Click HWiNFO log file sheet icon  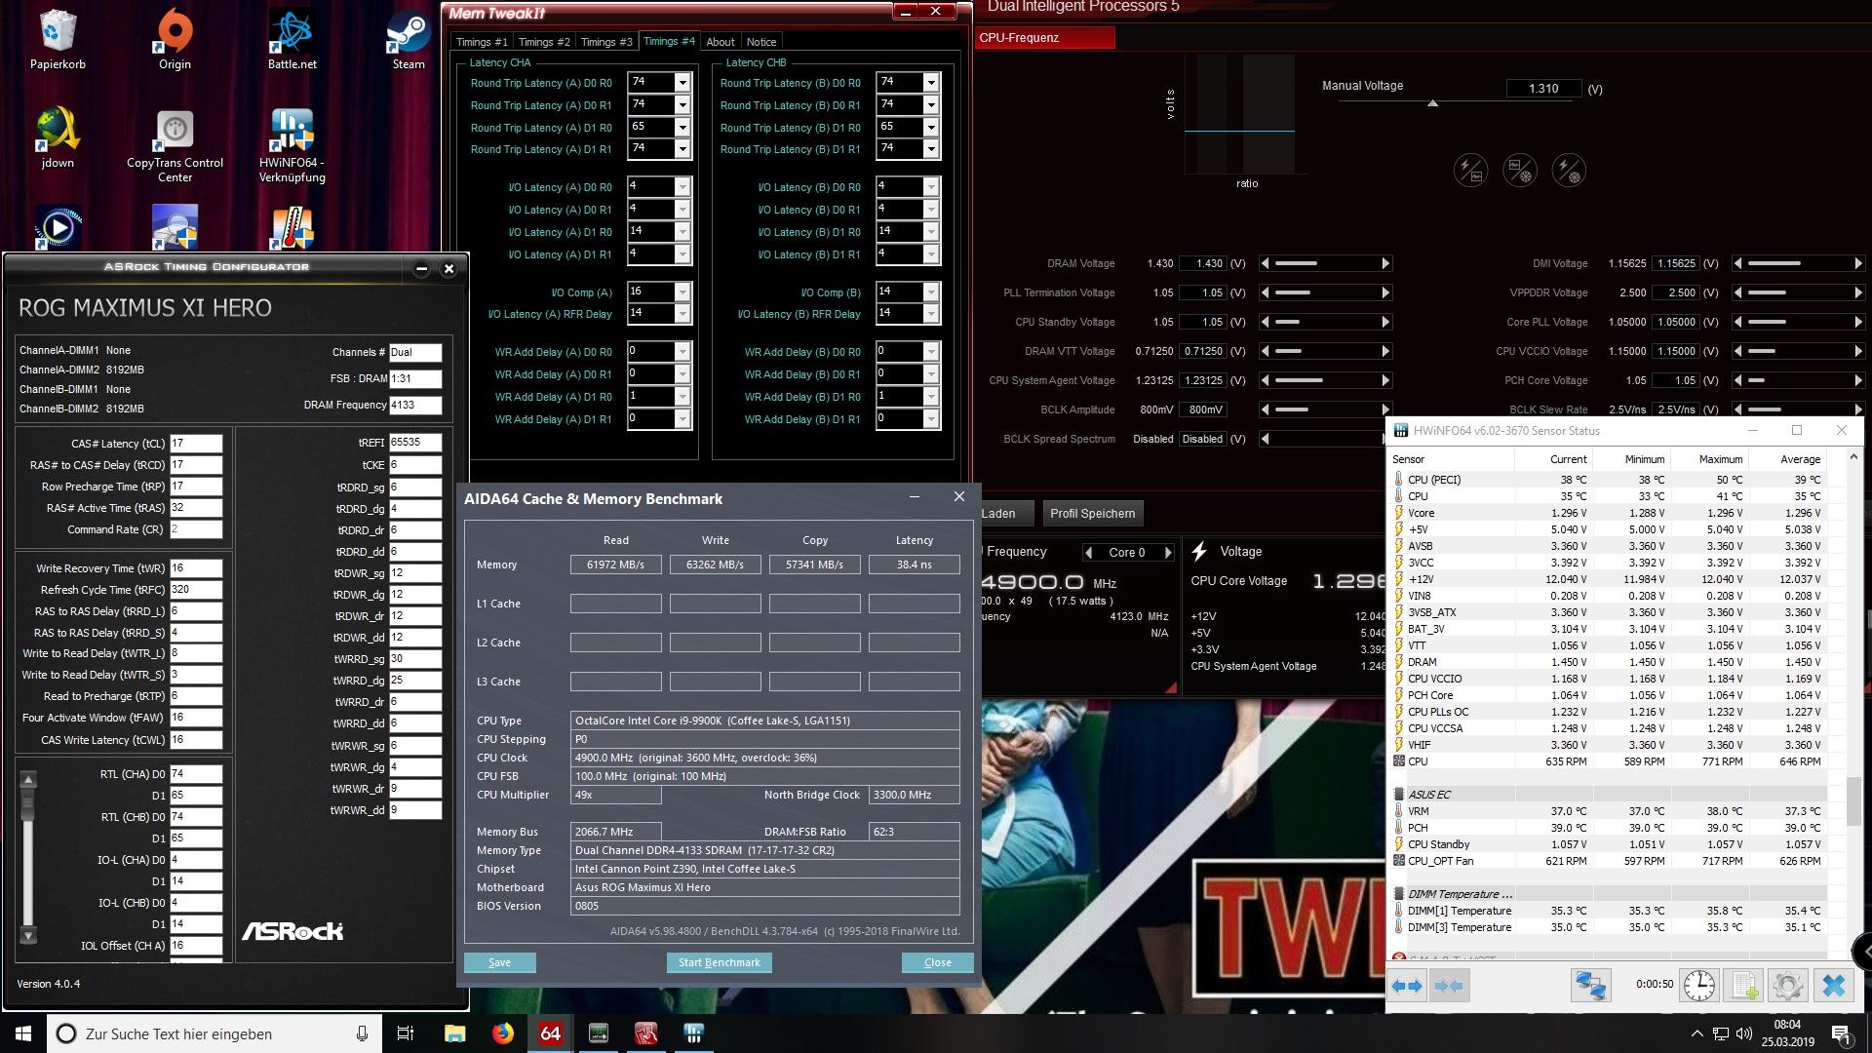(x=1744, y=986)
